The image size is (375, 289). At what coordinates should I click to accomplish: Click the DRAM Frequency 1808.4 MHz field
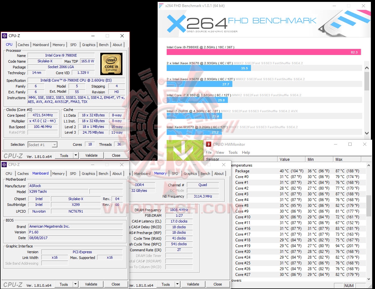click(179, 210)
